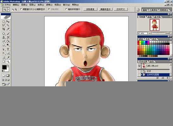Select the Clone Stamp tool
Screen dimensions: 173x126
(x=3, y=37)
